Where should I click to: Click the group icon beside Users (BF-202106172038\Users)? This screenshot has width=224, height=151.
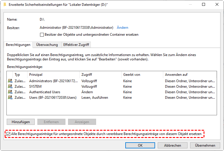point(10,98)
